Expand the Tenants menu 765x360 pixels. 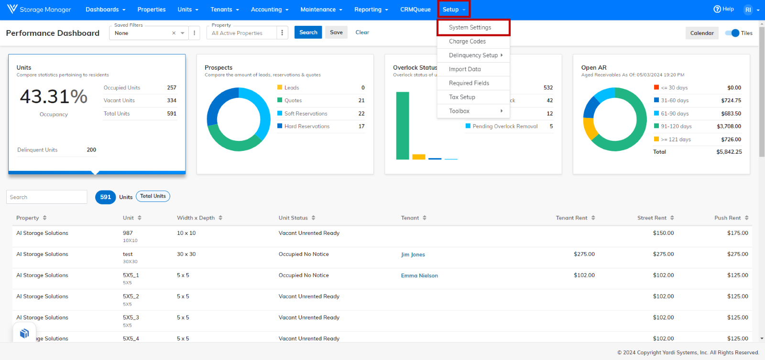pos(225,10)
